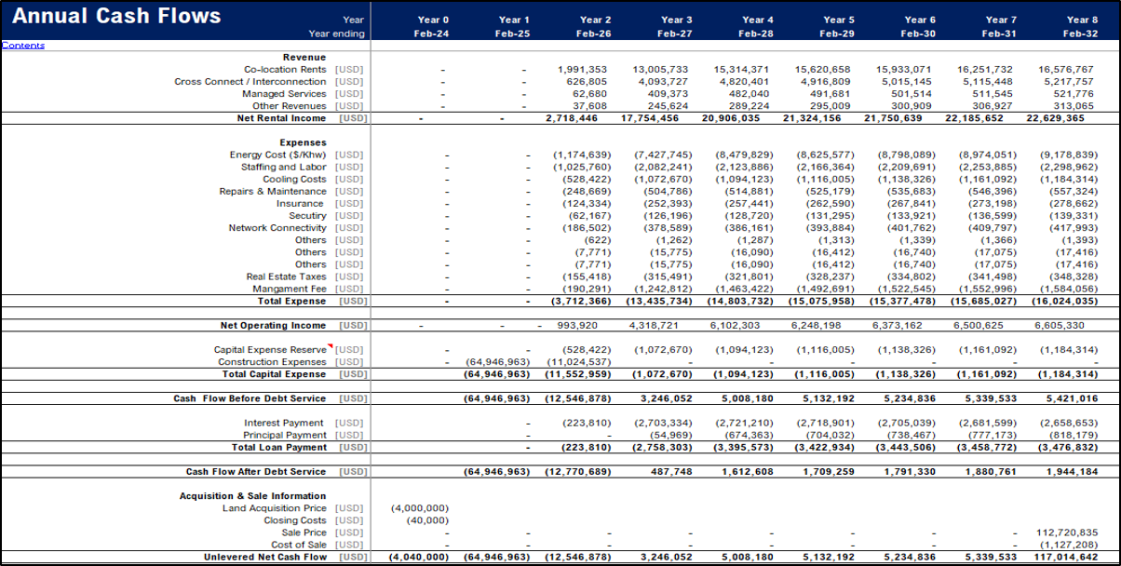Click Year 3 Cash Flow After Debt Service

670,472
